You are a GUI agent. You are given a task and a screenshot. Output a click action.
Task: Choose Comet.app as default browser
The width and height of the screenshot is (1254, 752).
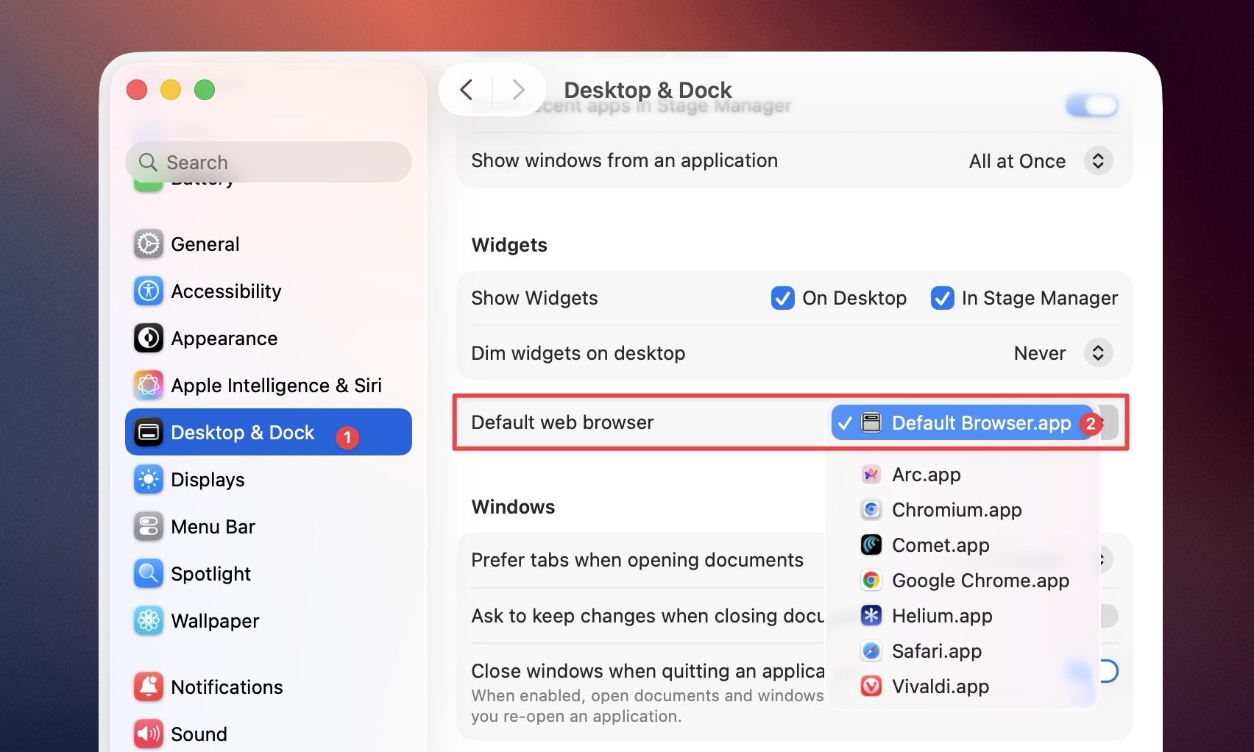963,545
